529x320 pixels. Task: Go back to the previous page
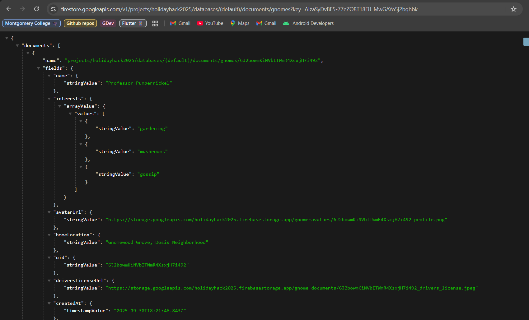click(x=9, y=9)
